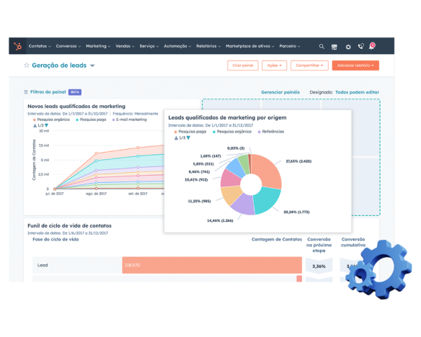Toggle Pesquisa orgânica series in area chart

coord(51,120)
